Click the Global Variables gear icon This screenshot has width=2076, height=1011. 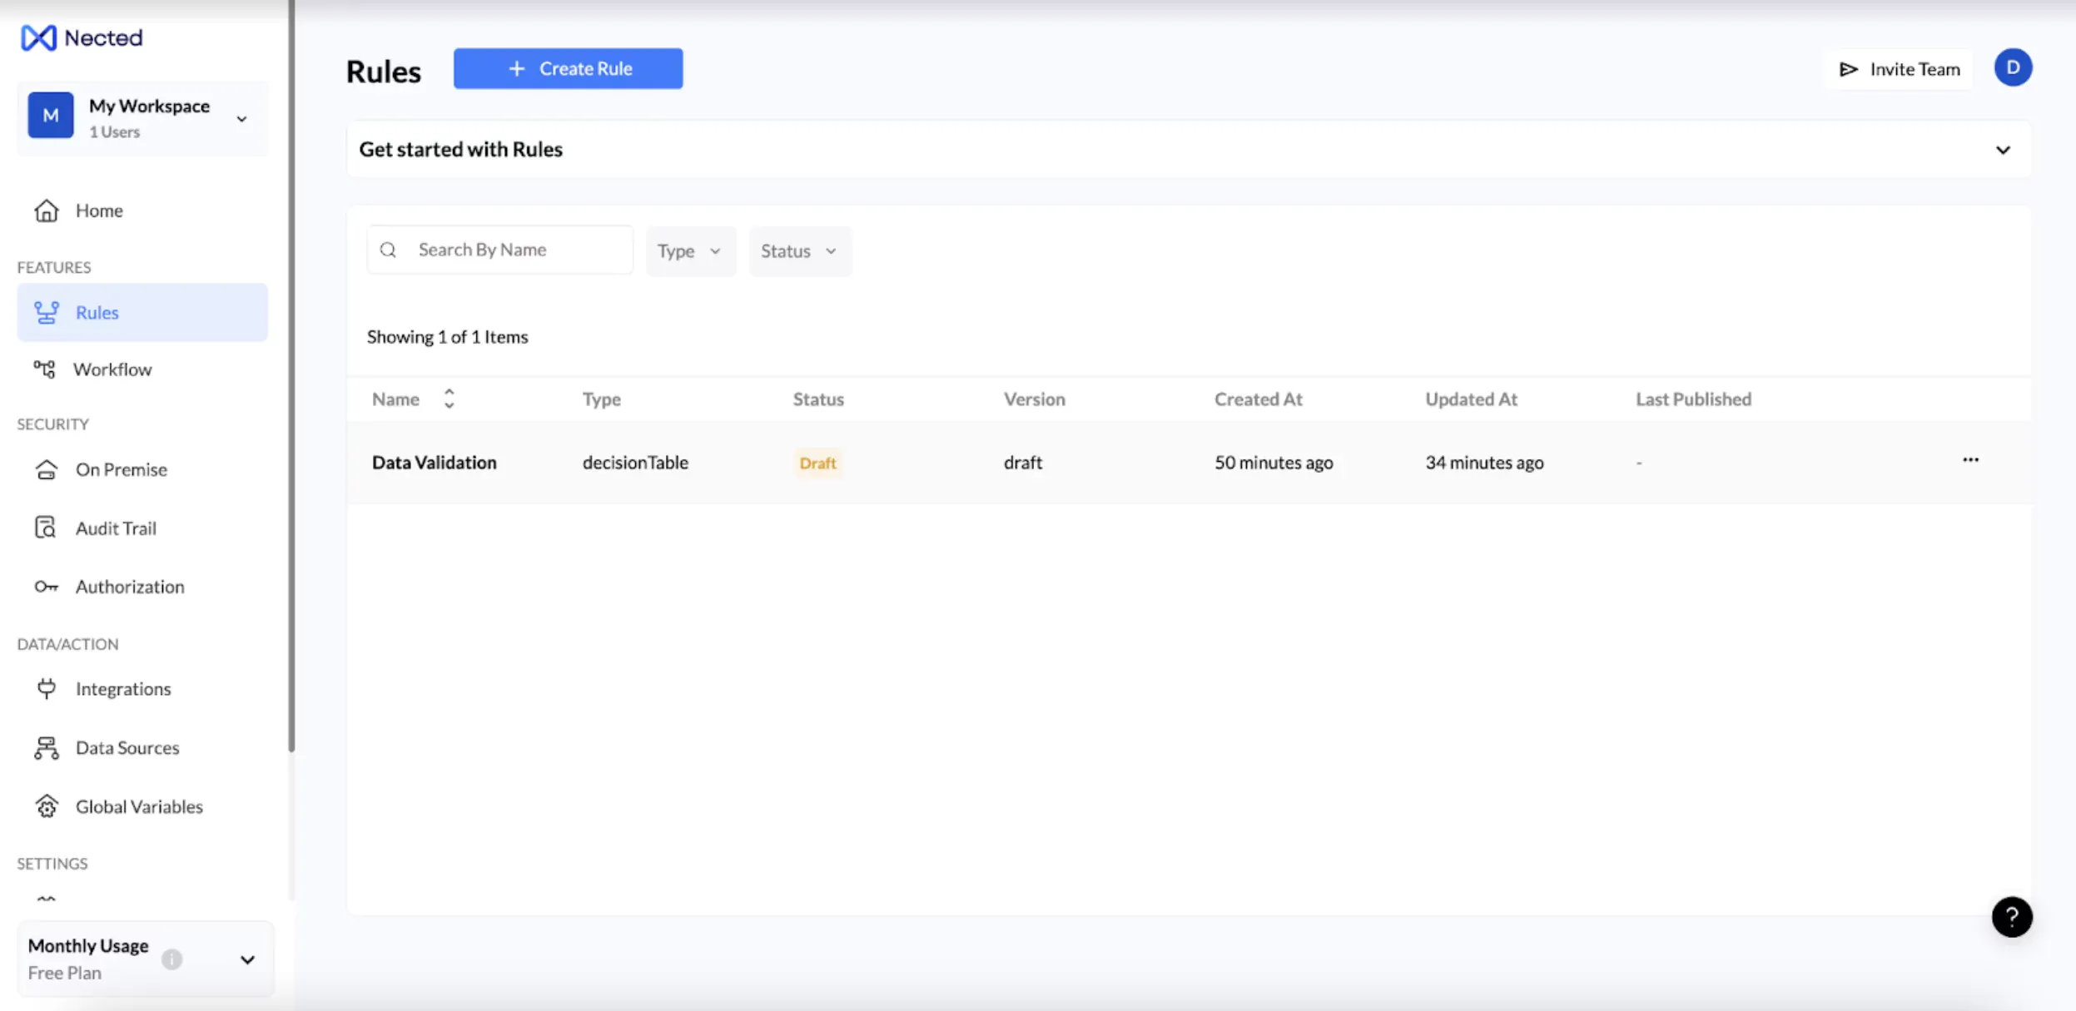47,806
